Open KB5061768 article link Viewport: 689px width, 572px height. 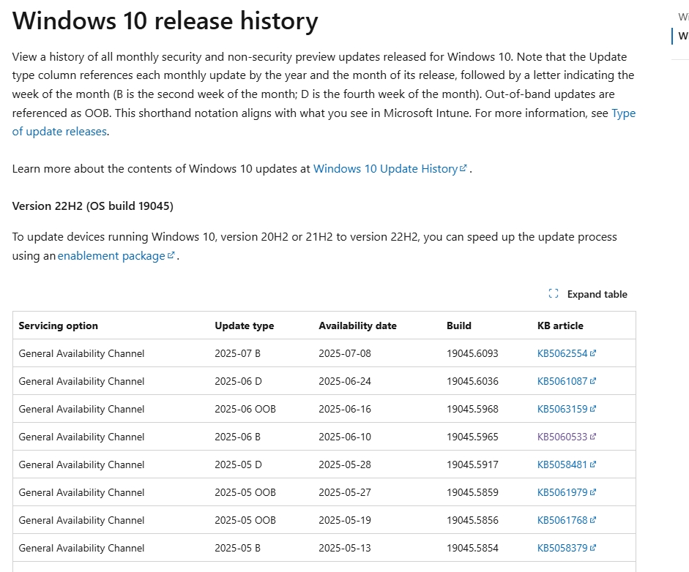(567, 520)
